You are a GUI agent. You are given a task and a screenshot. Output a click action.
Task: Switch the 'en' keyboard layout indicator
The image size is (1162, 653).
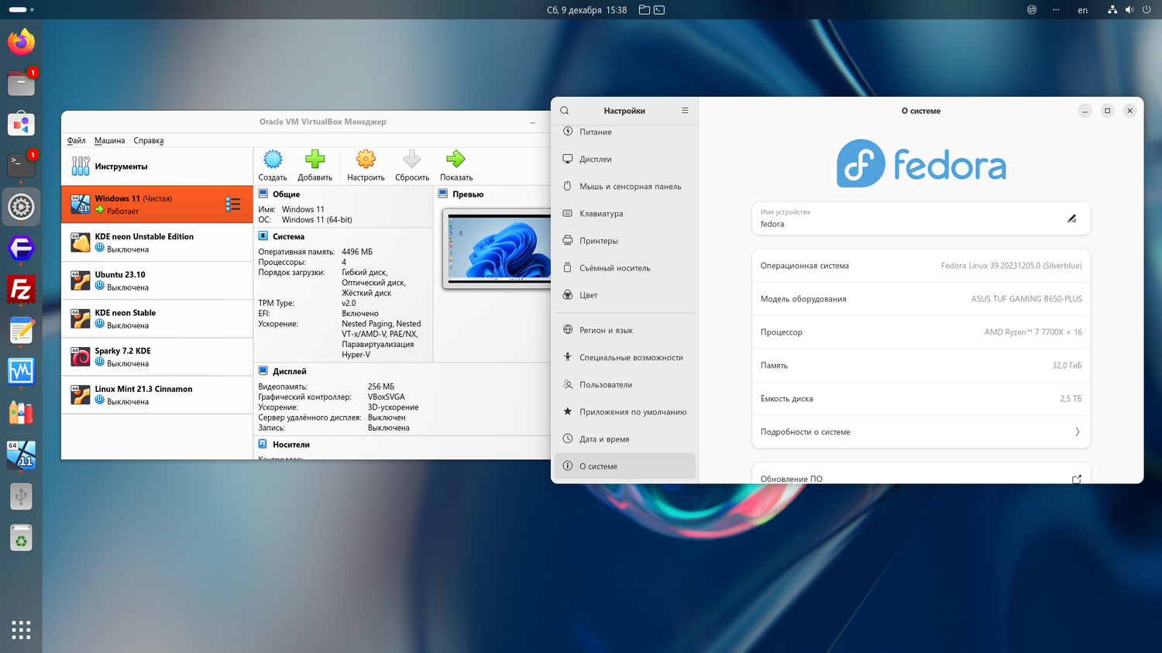pos(1082,10)
